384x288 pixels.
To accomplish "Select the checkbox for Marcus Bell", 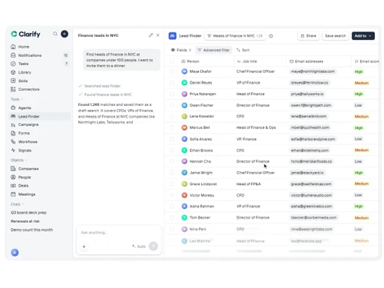I will point(172,127).
